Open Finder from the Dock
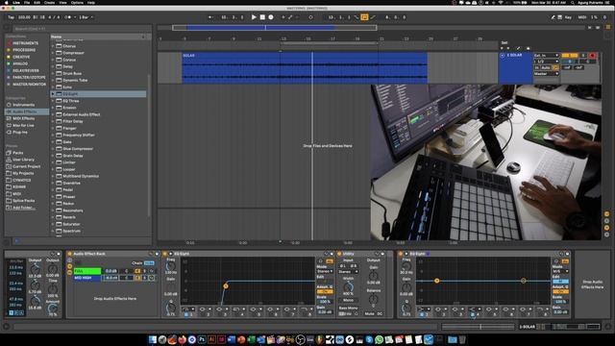 tap(153, 339)
